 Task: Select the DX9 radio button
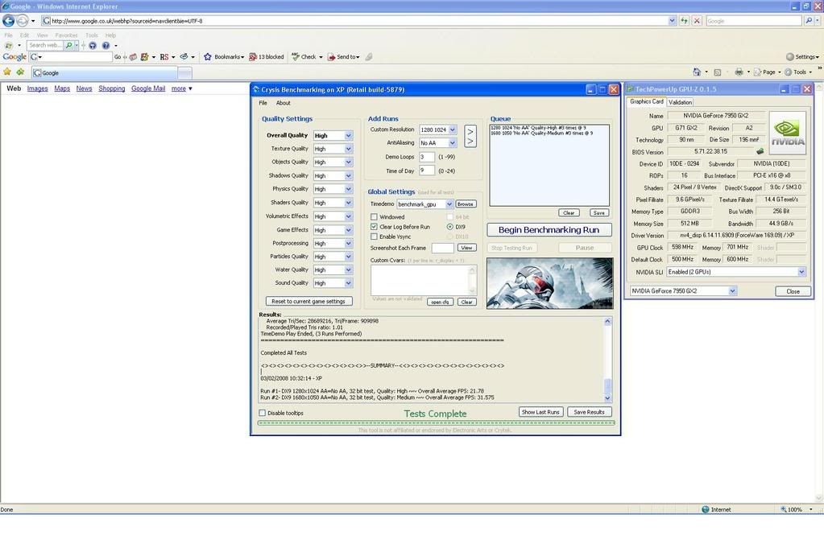[449, 227]
